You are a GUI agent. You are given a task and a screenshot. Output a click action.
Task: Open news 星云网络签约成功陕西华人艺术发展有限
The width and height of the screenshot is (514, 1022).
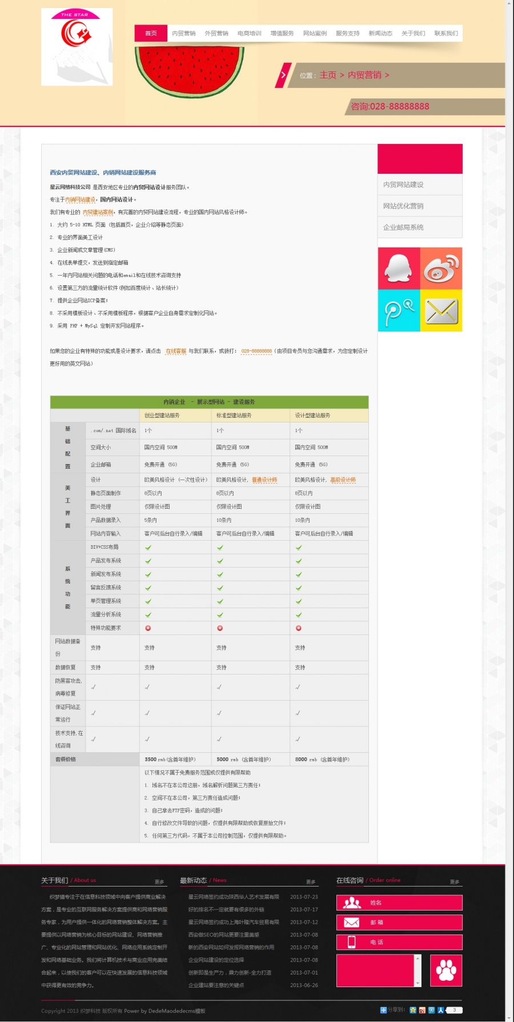[x=234, y=897]
